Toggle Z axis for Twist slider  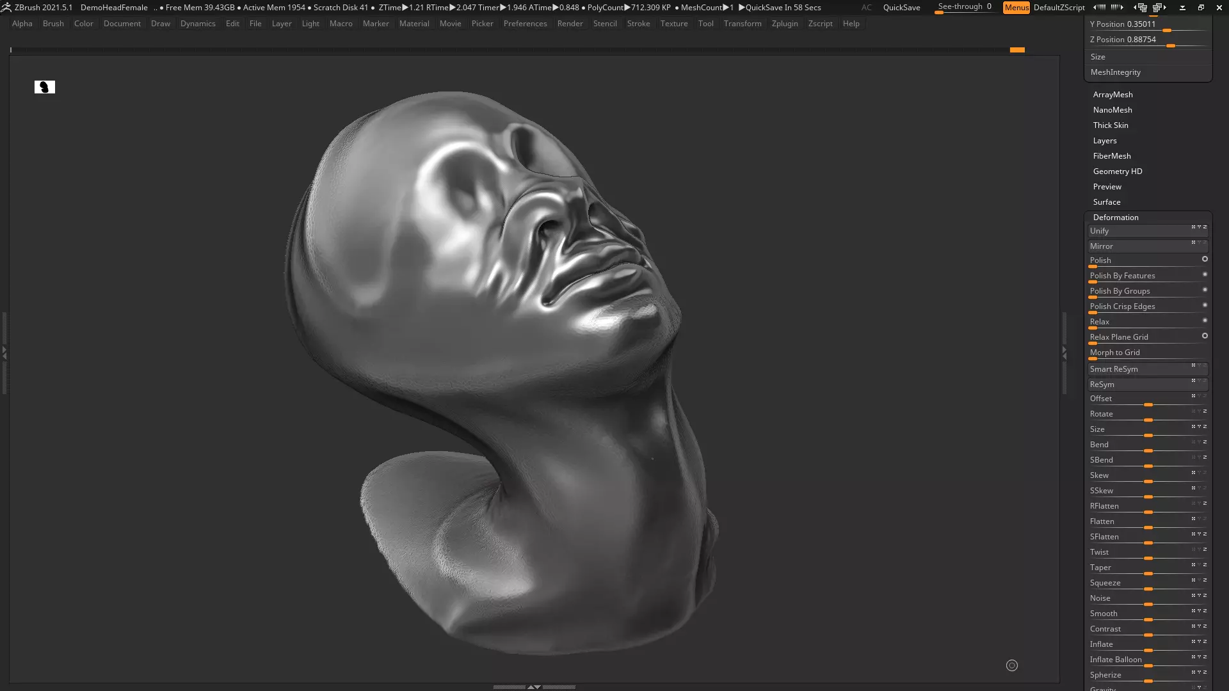click(1205, 550)
